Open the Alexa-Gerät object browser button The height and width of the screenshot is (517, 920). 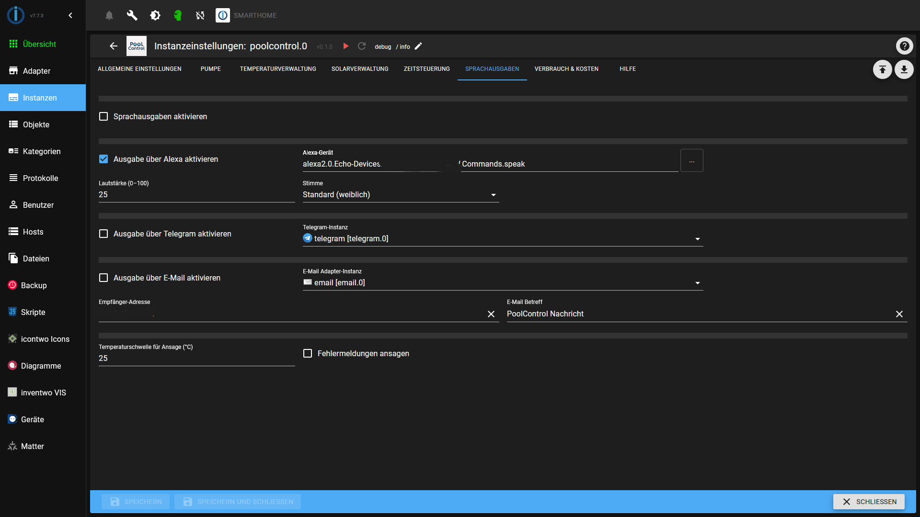click(691, 161)
